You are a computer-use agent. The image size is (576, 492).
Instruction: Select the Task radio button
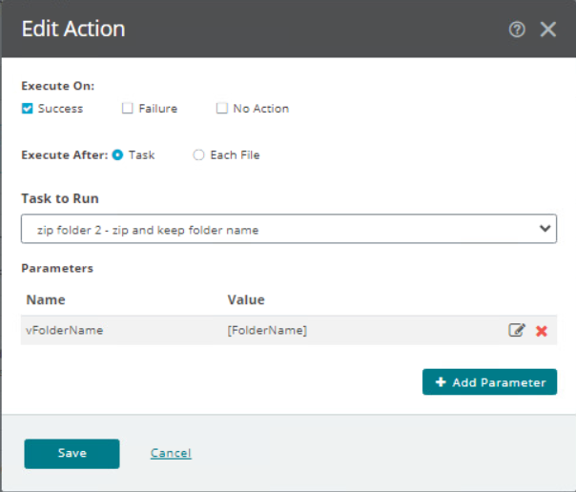117,155
